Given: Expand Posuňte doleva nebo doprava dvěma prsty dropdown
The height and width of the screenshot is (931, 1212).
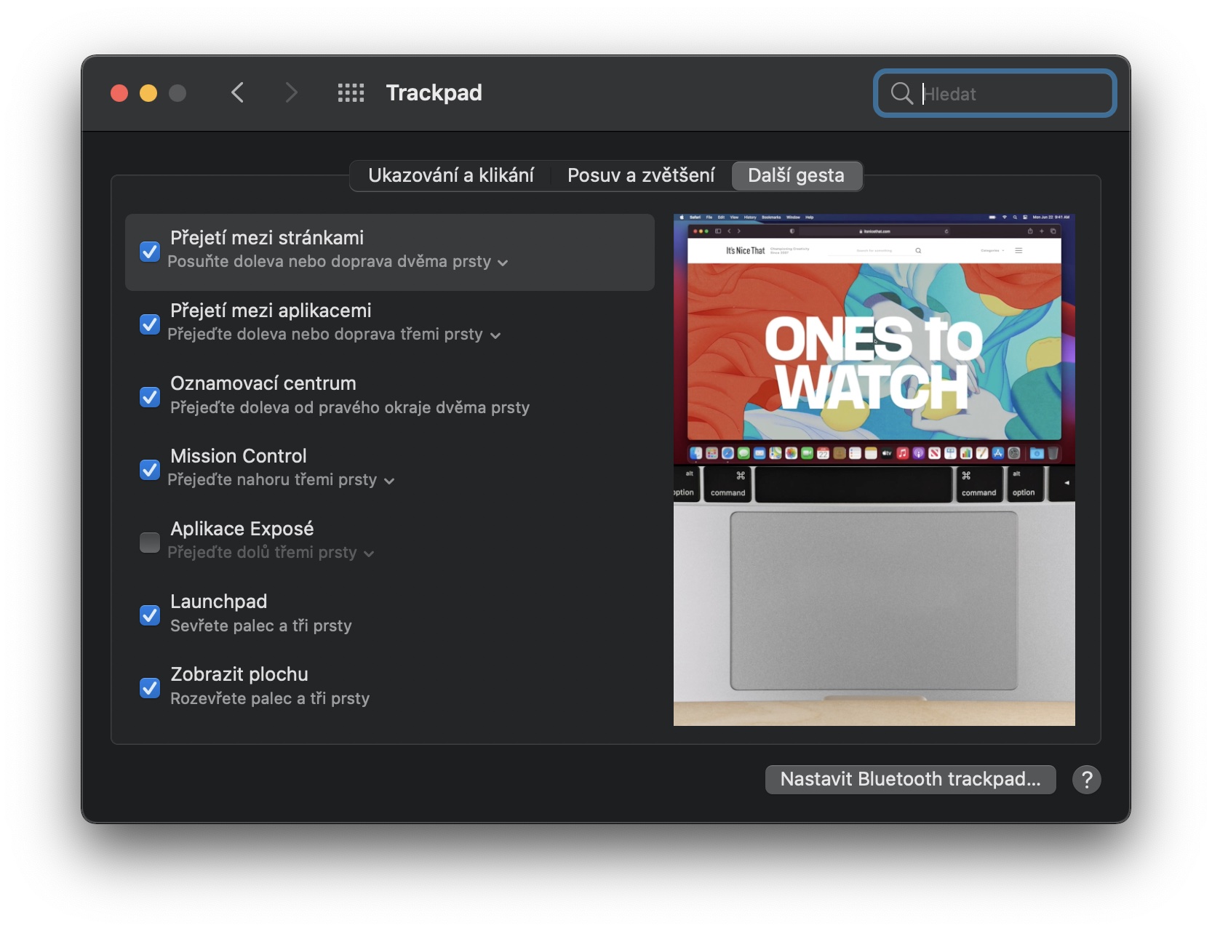Looking at the screenshot, I should pyautogui.click(x=338, y=262).
